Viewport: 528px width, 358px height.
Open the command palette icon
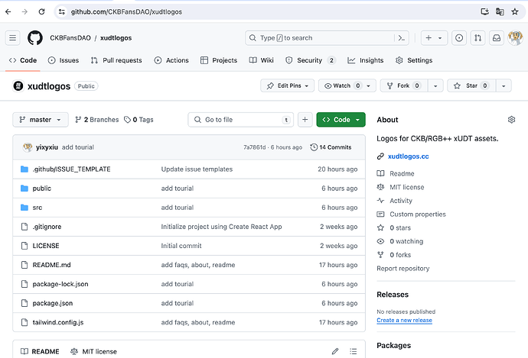[402, 38]
